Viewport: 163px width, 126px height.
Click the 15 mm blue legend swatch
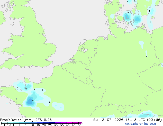(40, 123)
